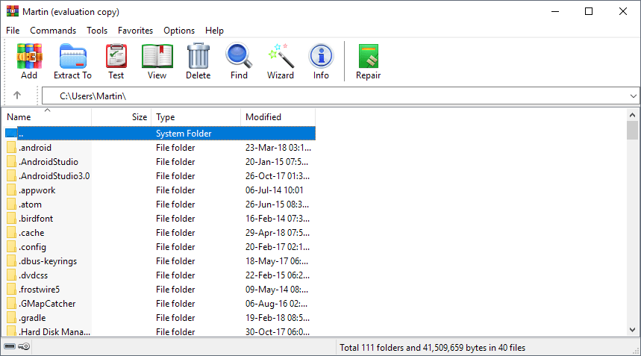This screenshot has height=356, width=641.
Task: Open the Tools menu
Action: pos(97,31)
